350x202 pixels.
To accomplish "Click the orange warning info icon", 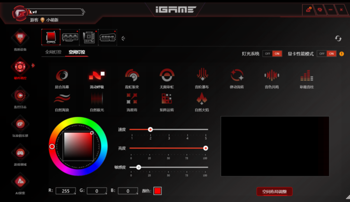I will (341, 54).
